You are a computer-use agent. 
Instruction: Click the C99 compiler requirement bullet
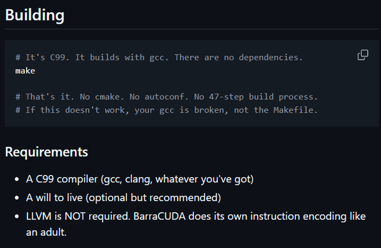140,179
